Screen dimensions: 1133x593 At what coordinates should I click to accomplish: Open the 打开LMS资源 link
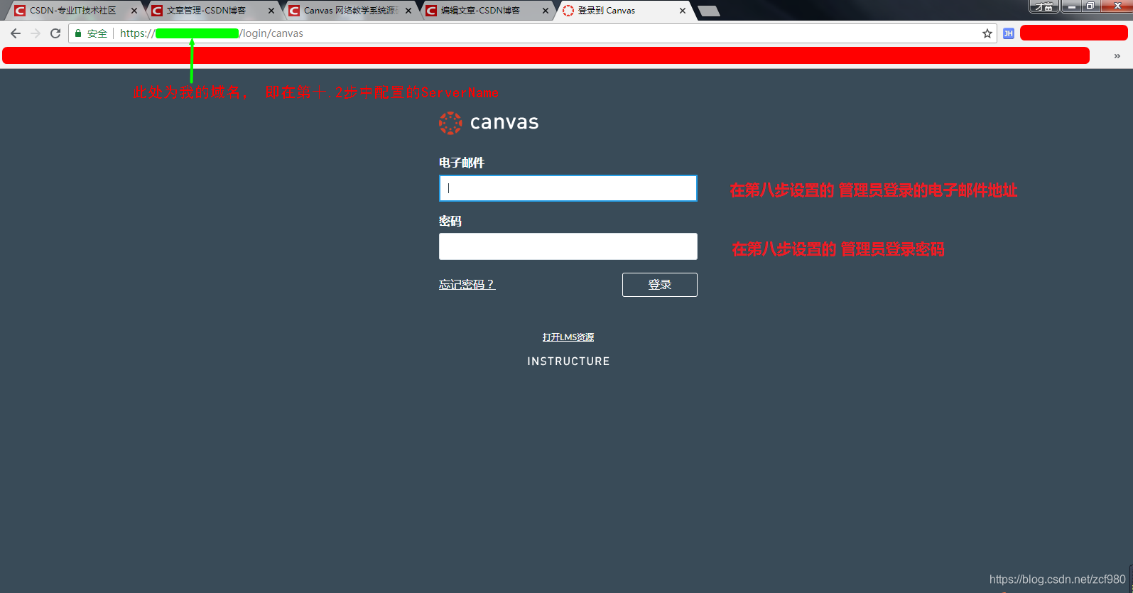point(568,337)
